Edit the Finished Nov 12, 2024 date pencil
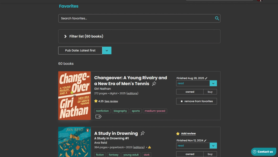Viewport: 278px width, 157px height. tap(205, 140)
